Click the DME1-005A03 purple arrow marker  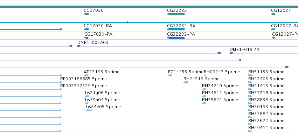point(79,46)
